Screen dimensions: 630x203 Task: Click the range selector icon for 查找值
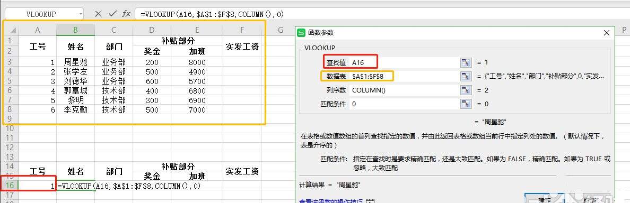coord(465,62)
